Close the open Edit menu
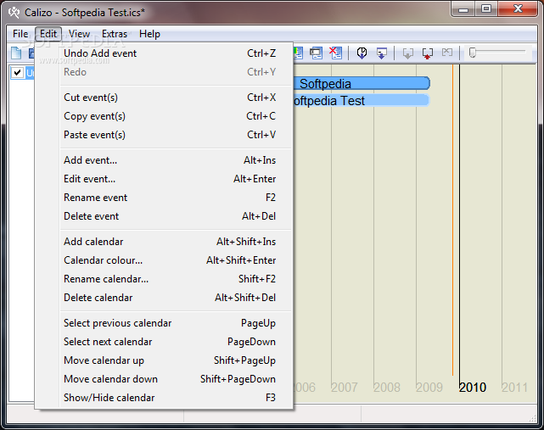The image size is (544, 430). [48, 34]
